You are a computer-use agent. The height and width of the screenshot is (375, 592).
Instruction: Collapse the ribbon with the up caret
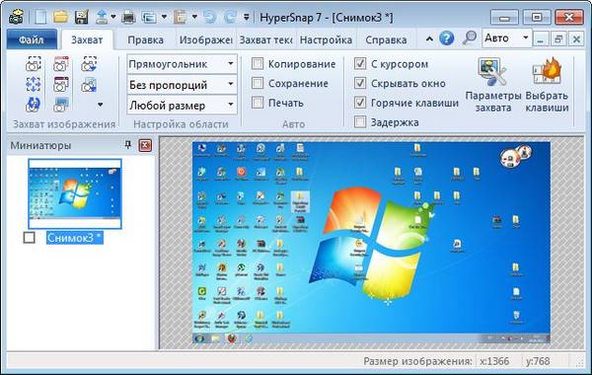point(429,38)
